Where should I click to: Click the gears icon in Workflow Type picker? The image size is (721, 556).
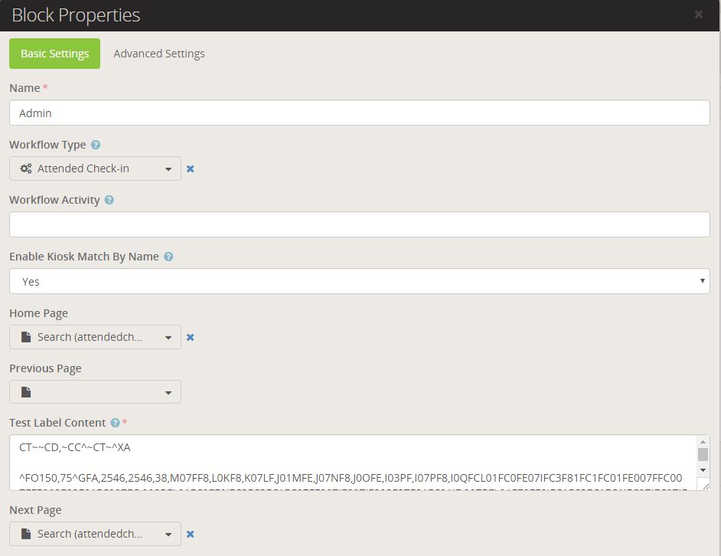click(x=26, y=168)
